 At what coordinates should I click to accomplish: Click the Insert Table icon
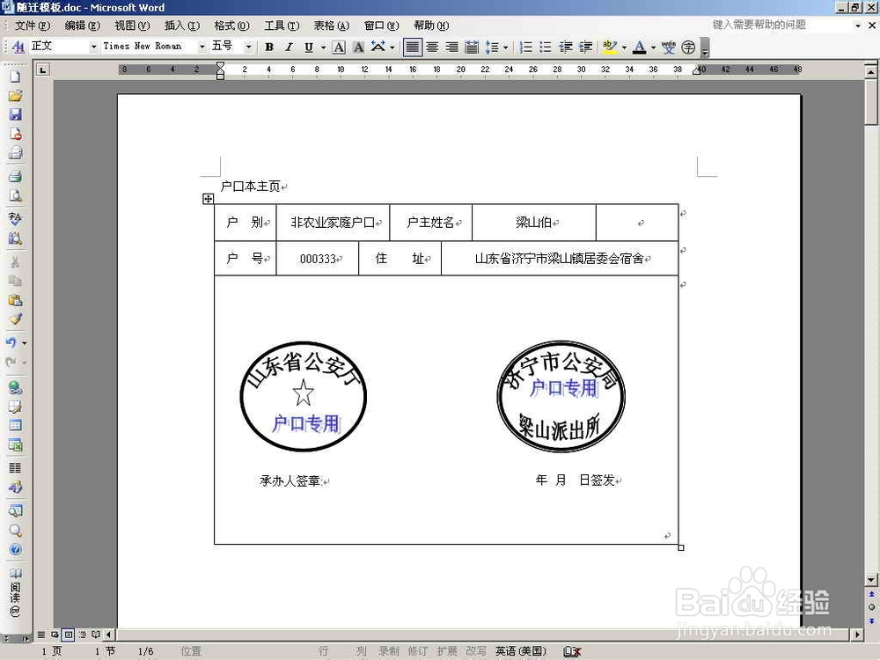(x=15, y=425)
